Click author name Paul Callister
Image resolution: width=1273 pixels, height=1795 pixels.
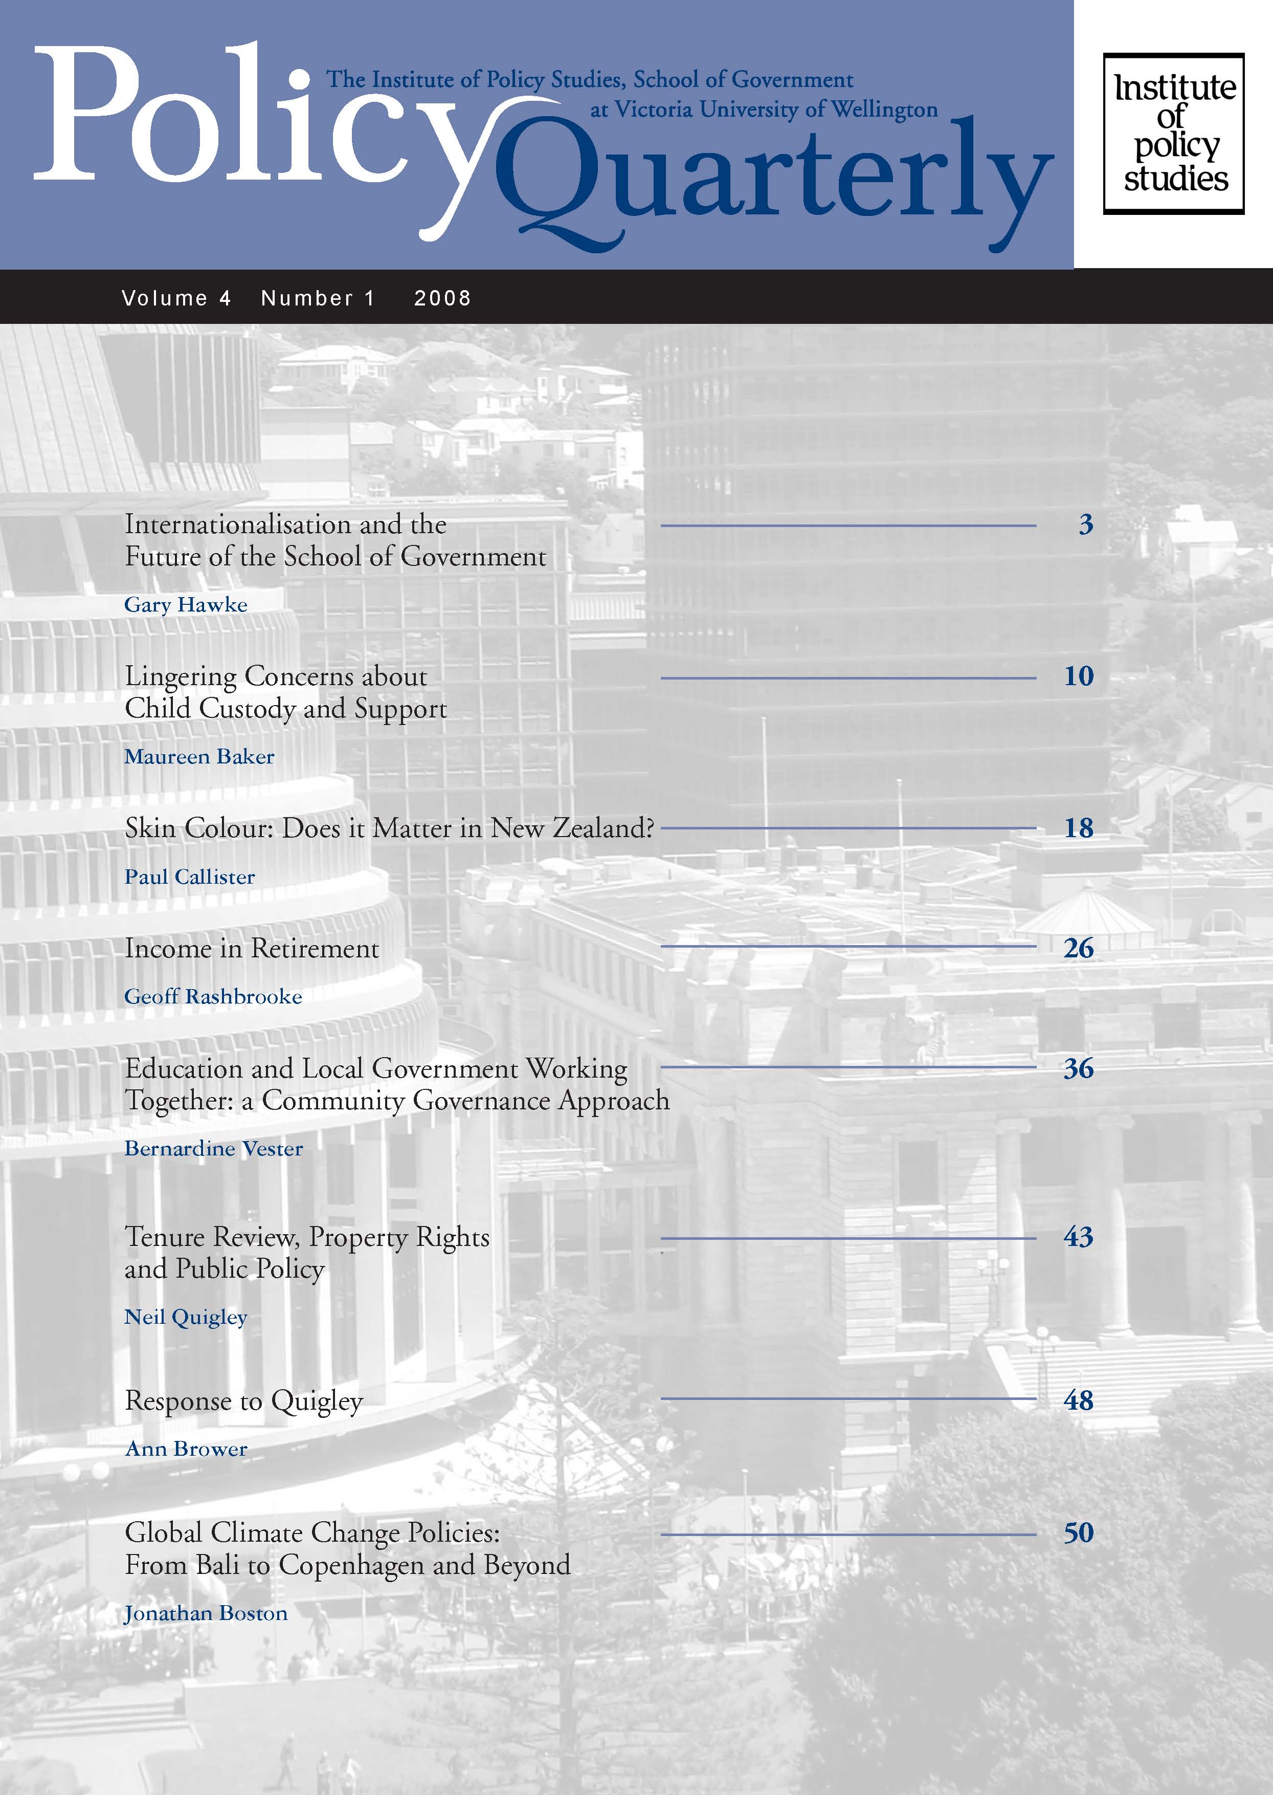coord(190,877)
